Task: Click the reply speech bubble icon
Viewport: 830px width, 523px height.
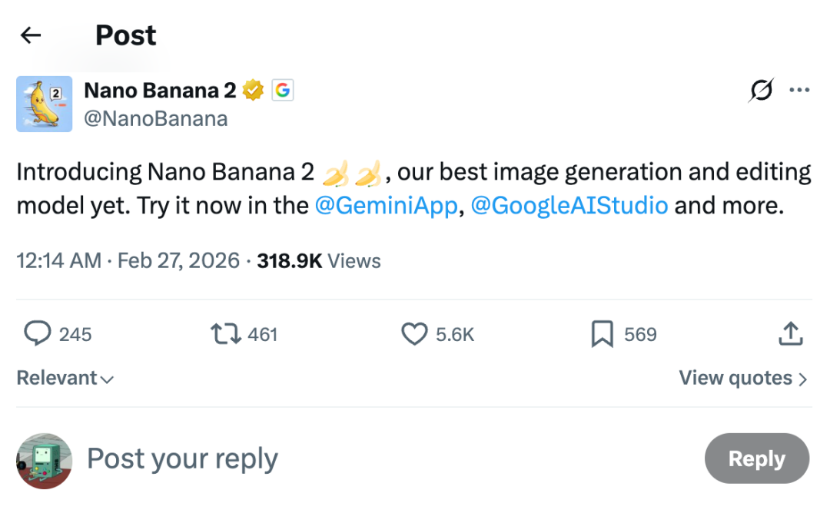Action: pos(37,334)
